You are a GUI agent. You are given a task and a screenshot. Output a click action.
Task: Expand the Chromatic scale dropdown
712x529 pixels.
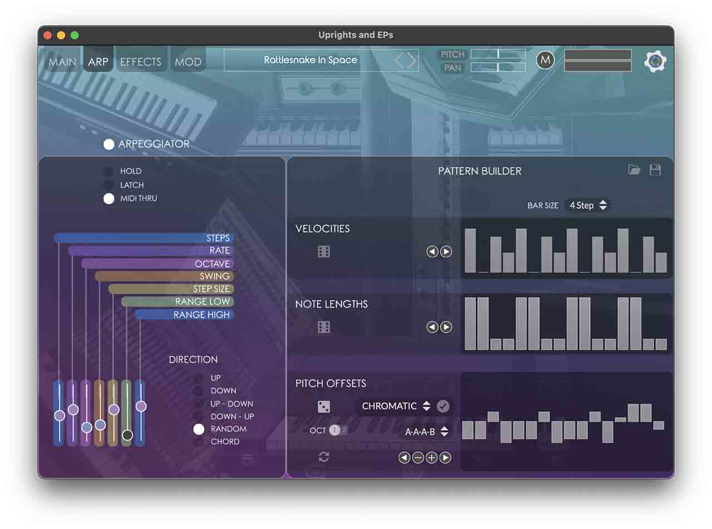[x=395, y=406]
